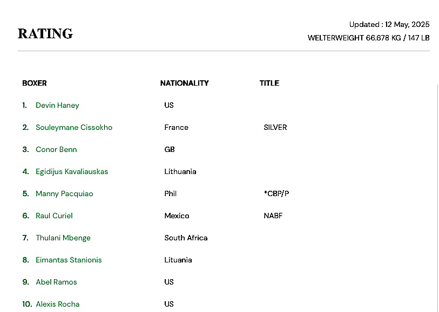This screenshot has width=439, height=312.
Task: Click the NATIONALITY column header
Action: [184, 83]
